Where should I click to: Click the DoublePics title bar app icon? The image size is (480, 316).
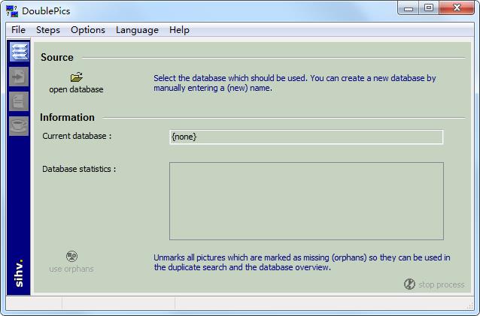[11, 8]
